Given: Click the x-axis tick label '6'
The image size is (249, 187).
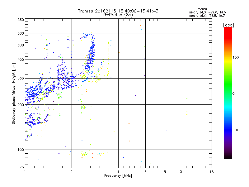Looking at the screenshot, I should click(145, 172).
